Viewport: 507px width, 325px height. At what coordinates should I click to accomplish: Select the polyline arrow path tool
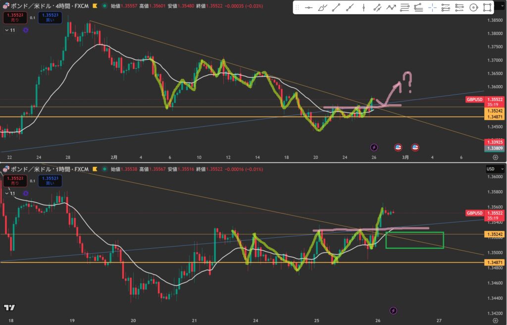coord(391,7)
